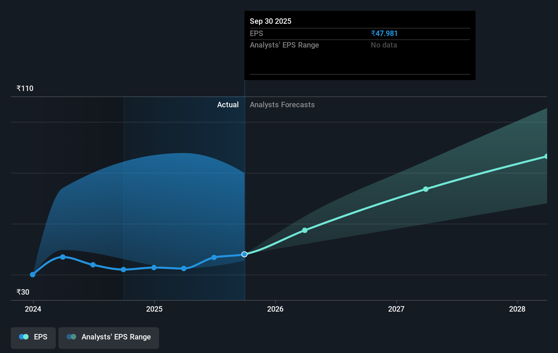Select the forecast point after 2027
Image resolution: width=558 pixels, height=353 pixels.
click(426, 189)
